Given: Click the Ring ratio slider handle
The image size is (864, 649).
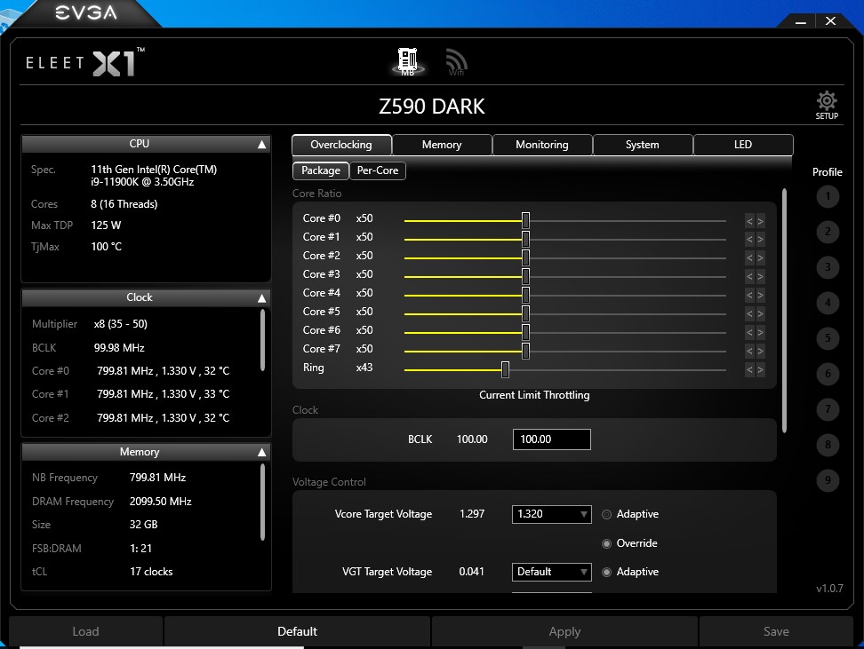Looking at the screenshot, I should (505, 369).
